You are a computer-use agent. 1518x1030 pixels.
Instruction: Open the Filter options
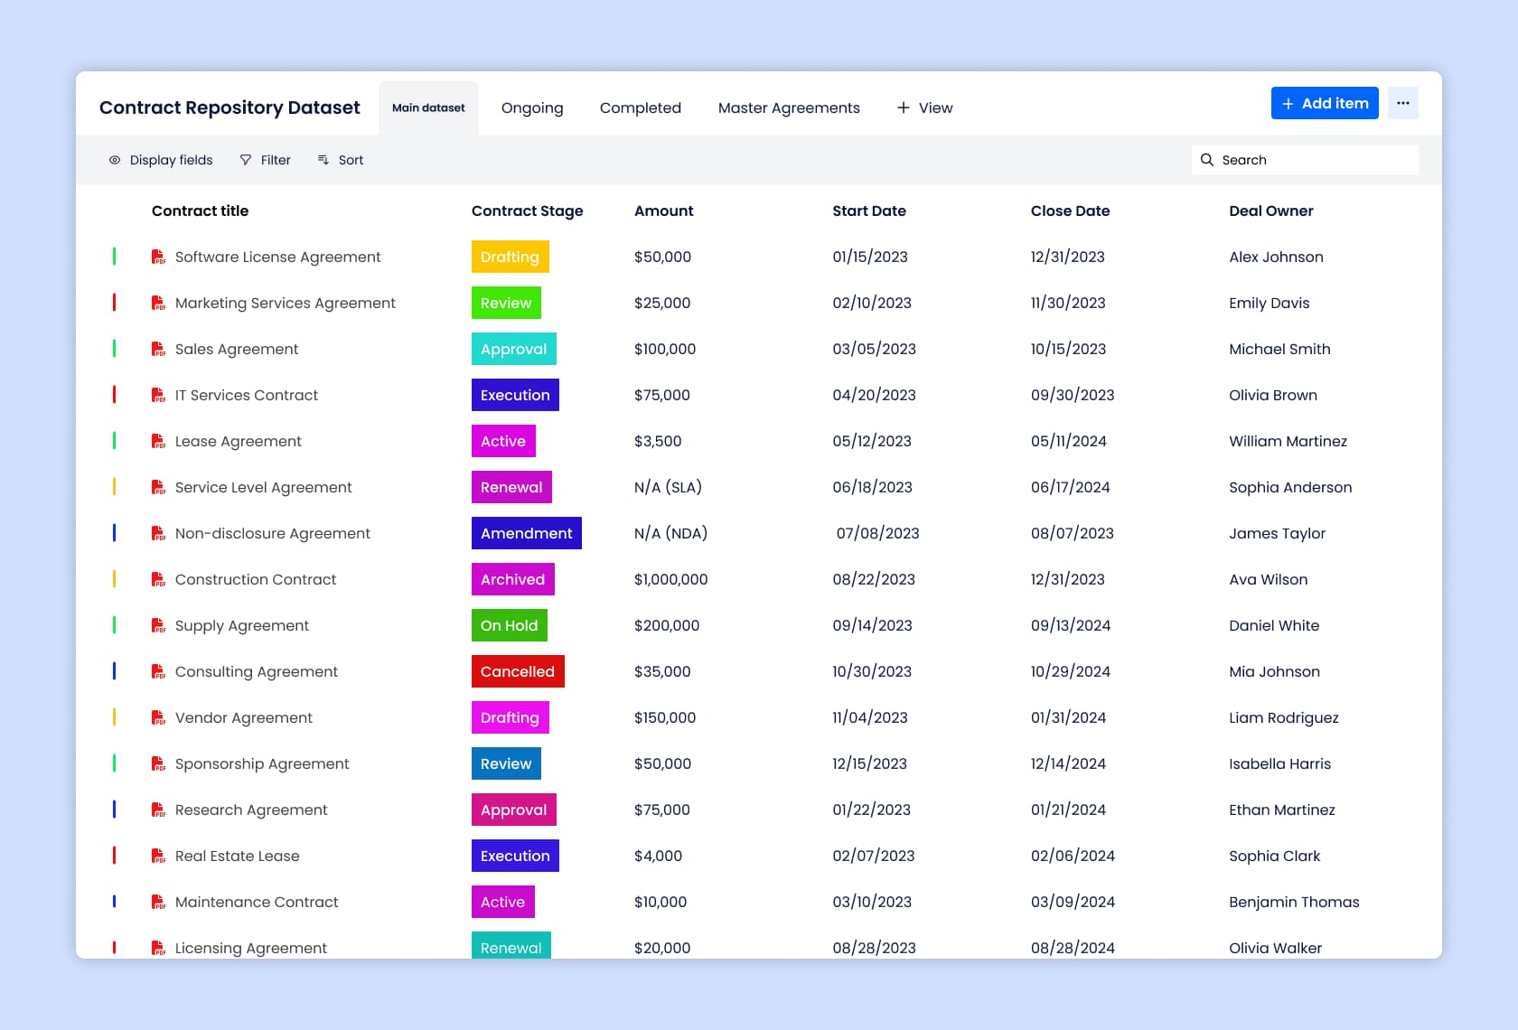[x=265, y=160]
